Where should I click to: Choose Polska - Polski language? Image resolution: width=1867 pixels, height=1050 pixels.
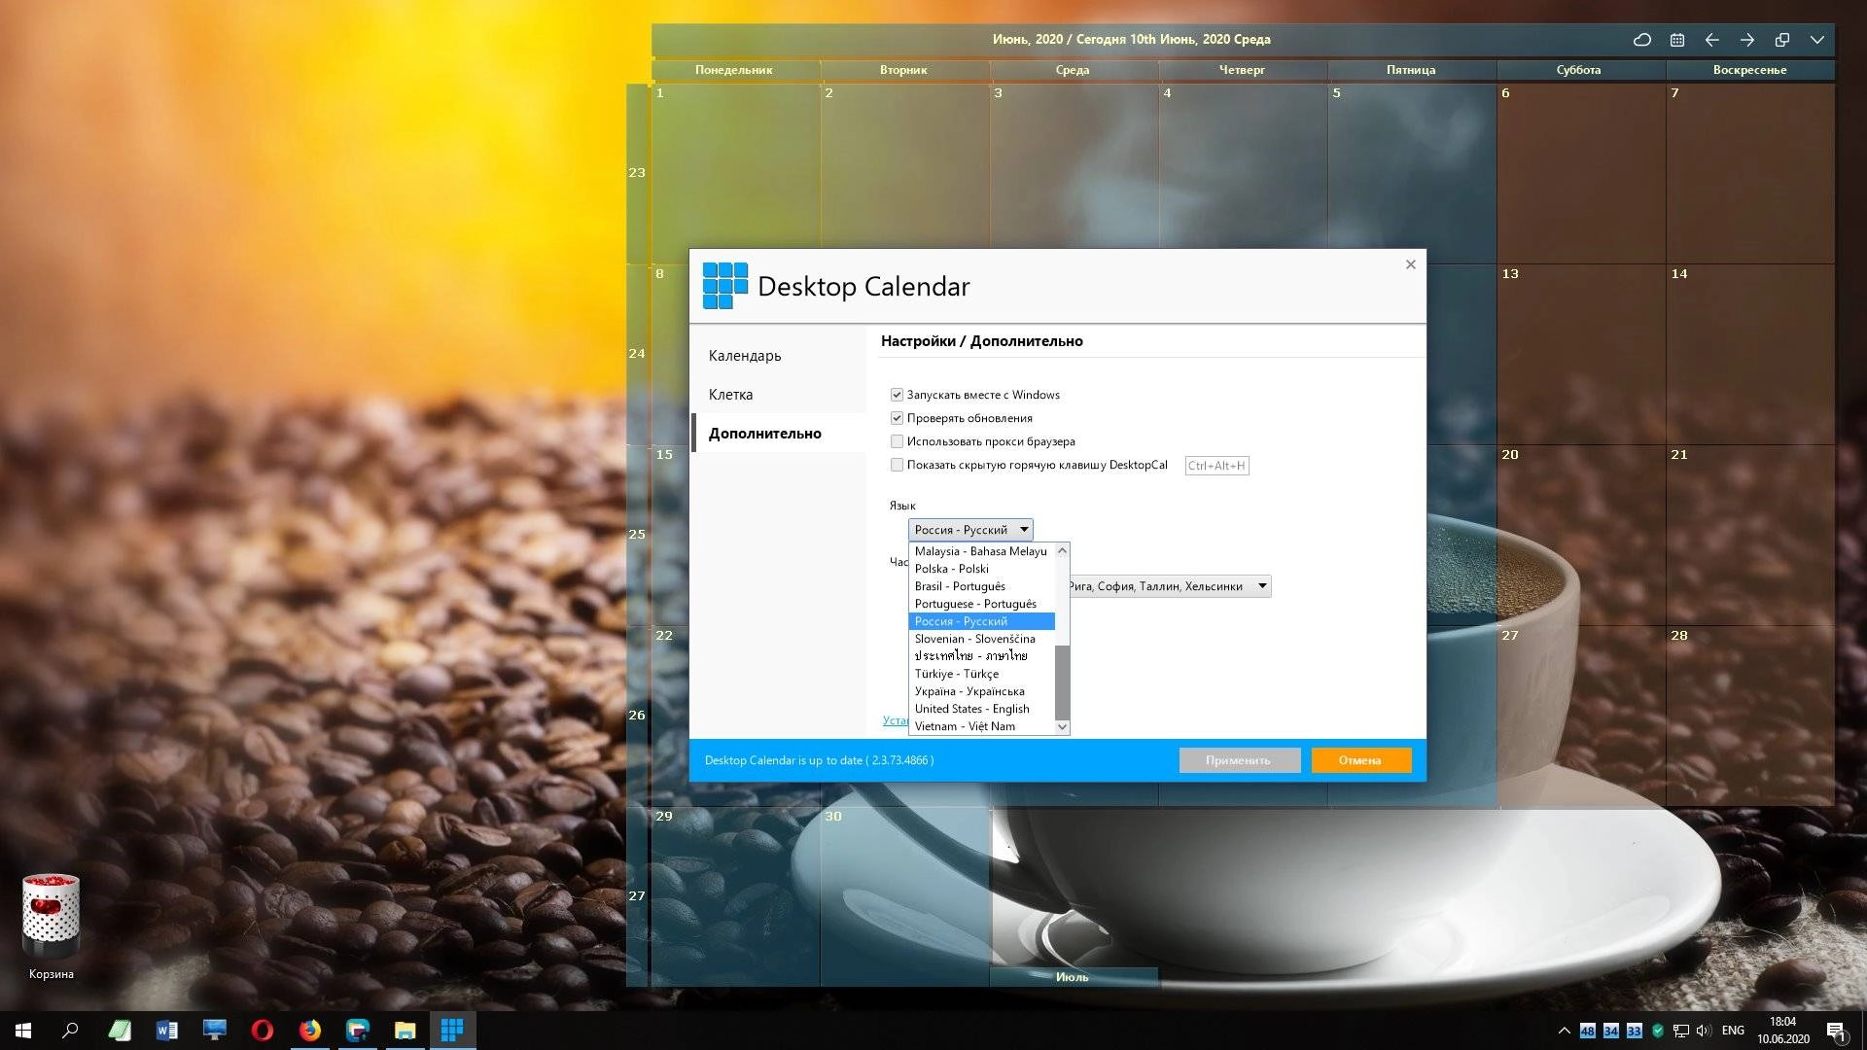point(981,569)
